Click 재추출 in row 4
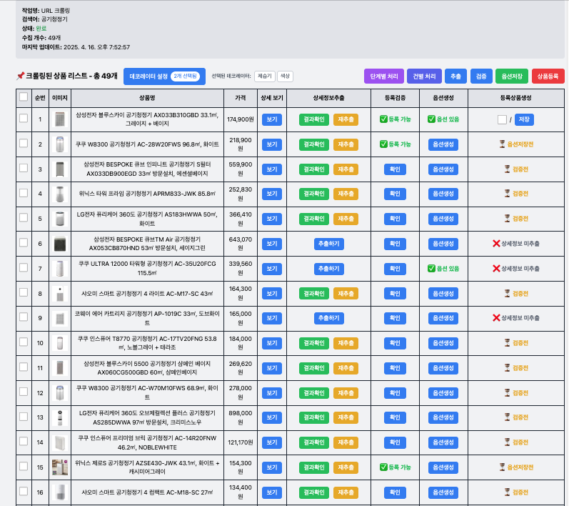 click(x=346, y=194)
